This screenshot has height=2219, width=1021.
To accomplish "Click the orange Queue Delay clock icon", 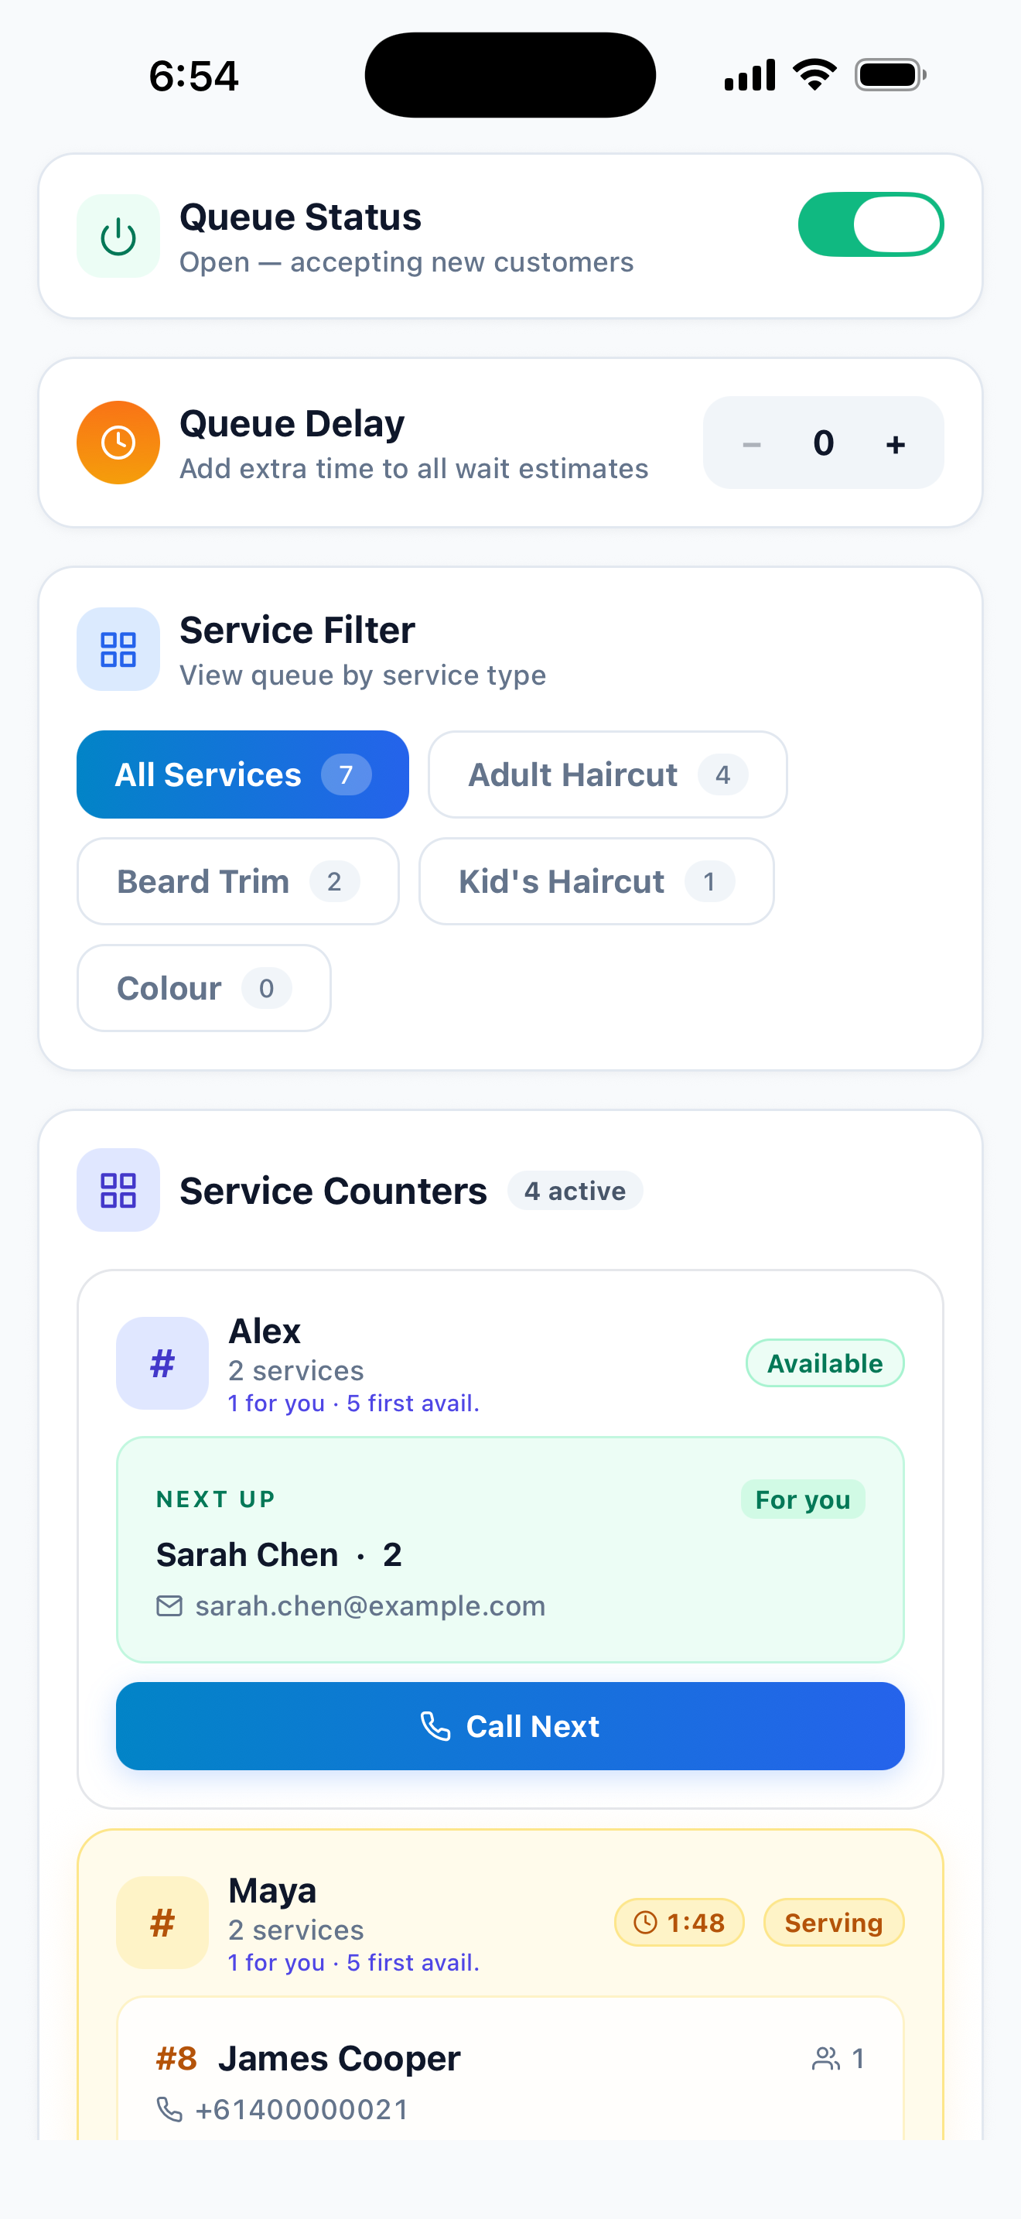I will [118, 443].
